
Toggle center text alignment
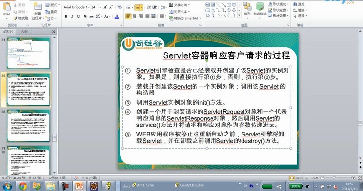coord(135,16)
